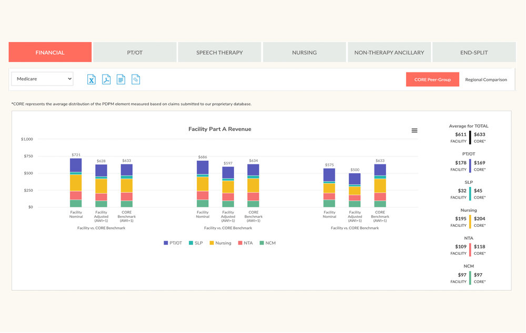Image resolution: width=526 pixels, height=333 pixels.
Task: Toggle the PT/OT series in the legend
Action: 173,243
